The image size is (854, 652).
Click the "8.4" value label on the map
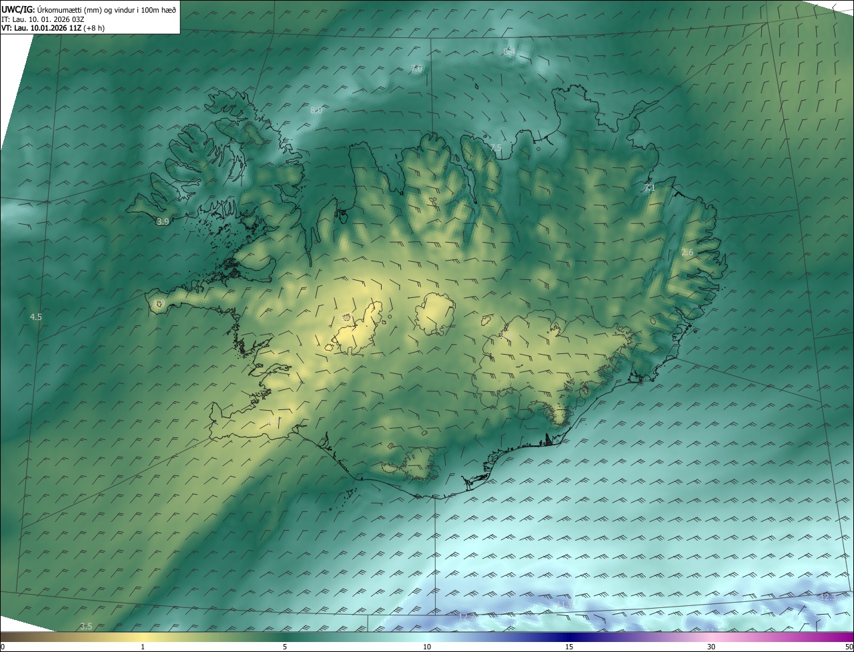508,51
